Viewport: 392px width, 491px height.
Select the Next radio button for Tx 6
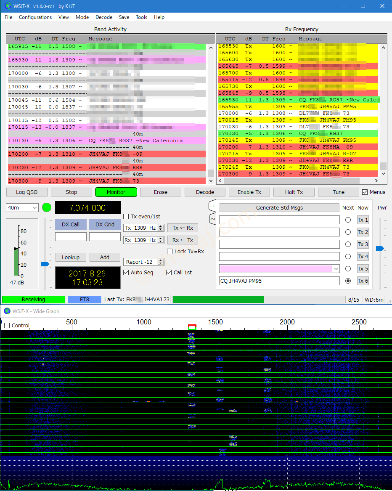[348, 281]
